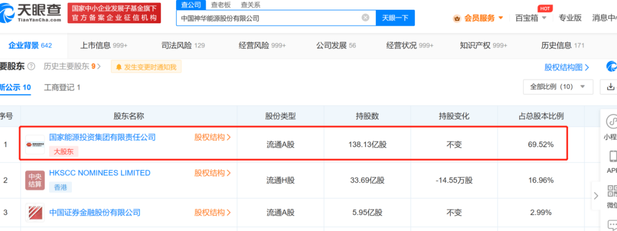Click the 股东名称 column header

pyautogui.click(x=129, y=116)
